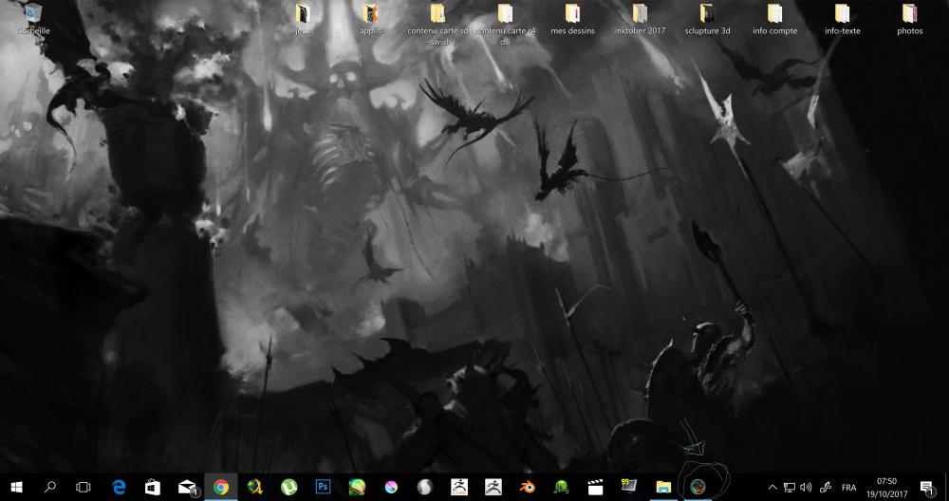Open the Mail app in taskbar
The height and width of the screenshot is (501, 949).
187,487
